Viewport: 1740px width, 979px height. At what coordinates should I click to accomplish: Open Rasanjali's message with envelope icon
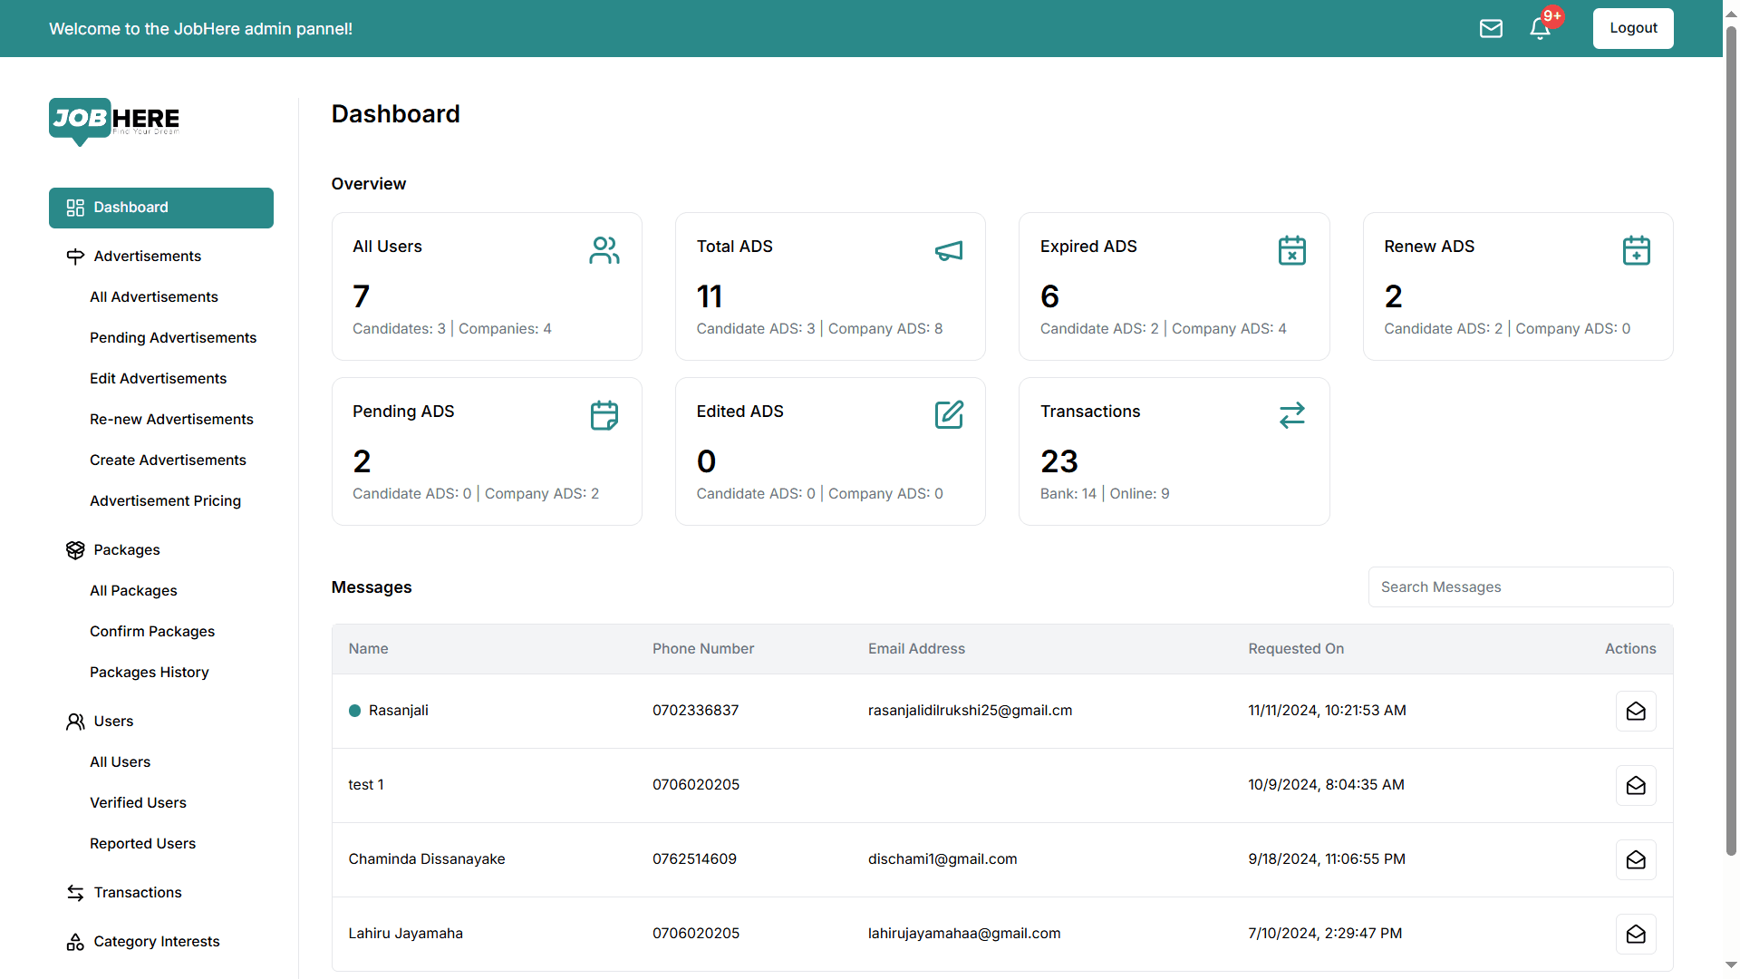pyautogui.click(x=1635, y=712)
